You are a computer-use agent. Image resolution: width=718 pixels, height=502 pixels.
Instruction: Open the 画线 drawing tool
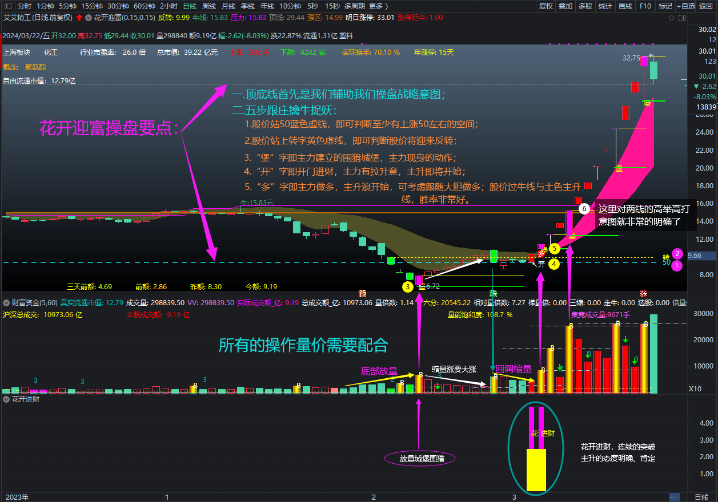click(x=625, y=6)
